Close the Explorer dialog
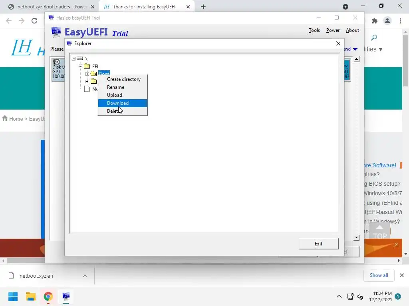 tap(338, 43)
